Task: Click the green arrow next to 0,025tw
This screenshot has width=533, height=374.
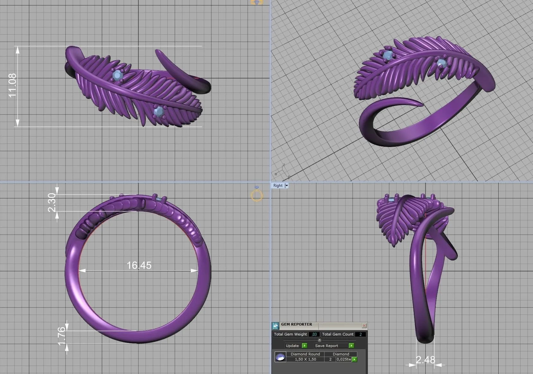Action: (x=354, y=359)
